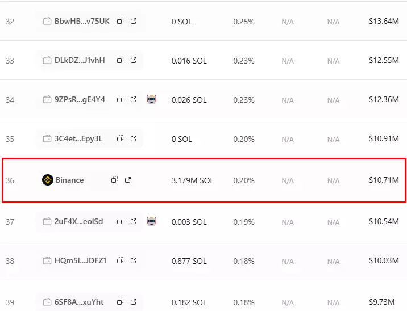Click wallet icon beside 3C4et...Epy3L
The height and width of the screenshot is (311, 407).
tap(47, 138)
